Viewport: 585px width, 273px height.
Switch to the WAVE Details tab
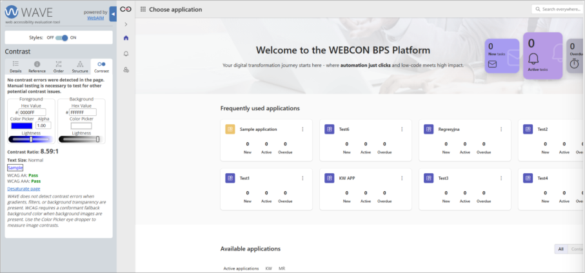coord(15,66)
